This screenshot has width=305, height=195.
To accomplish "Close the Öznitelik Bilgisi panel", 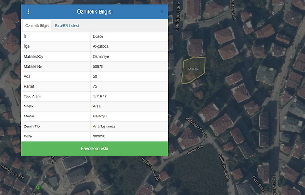I will click(162, 11).
